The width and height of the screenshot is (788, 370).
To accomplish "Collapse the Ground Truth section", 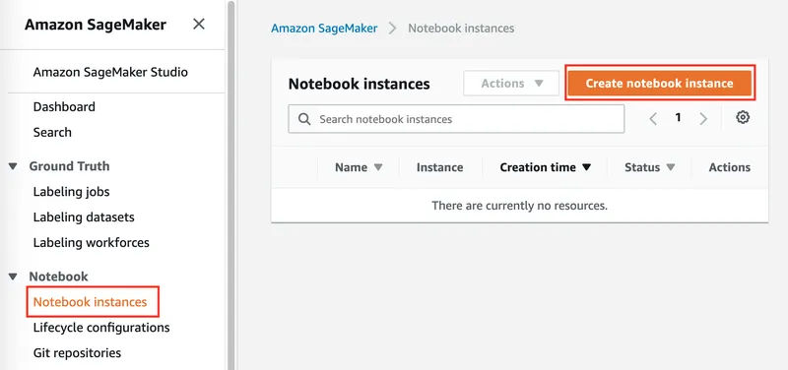I will point(13,166).
